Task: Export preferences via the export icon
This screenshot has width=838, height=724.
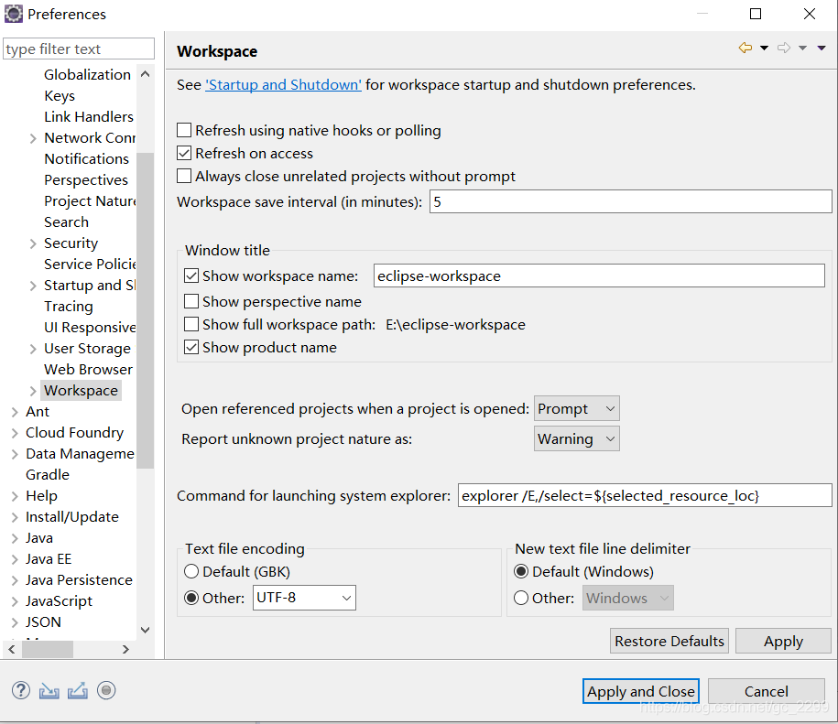Action: pos(77,690)
